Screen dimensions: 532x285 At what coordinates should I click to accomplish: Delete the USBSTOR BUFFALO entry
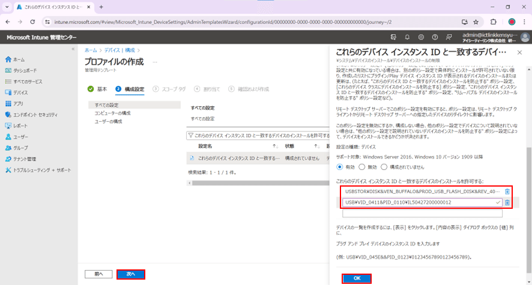507,191
